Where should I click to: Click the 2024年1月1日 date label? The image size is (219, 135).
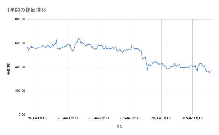[x=37, y=118]
